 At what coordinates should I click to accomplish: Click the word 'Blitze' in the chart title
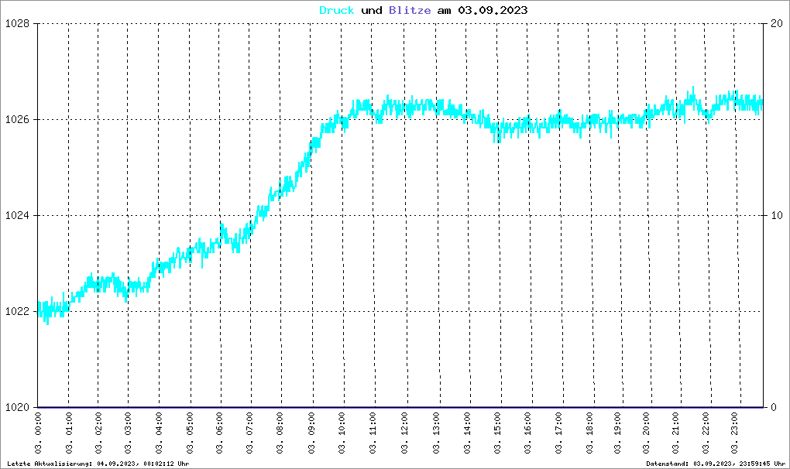[x=410, y=10]
